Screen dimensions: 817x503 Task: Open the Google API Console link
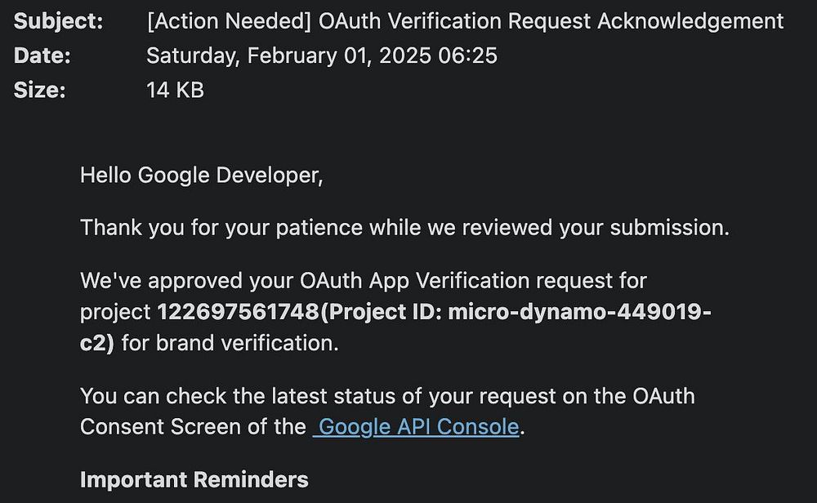click(418, 426)
